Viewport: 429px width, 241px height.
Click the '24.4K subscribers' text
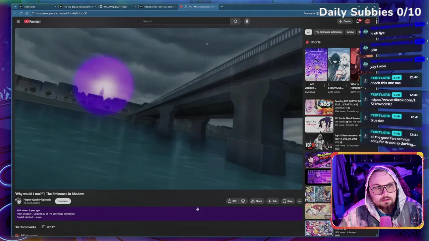tap(32, 203)
